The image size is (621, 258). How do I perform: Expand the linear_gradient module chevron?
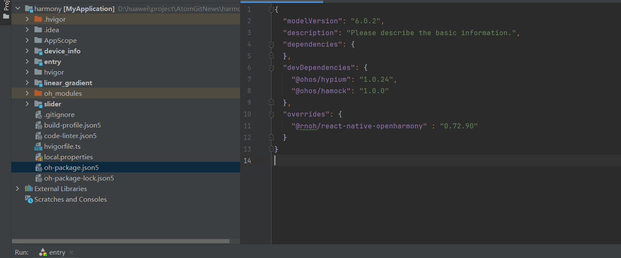click(27, 83)
